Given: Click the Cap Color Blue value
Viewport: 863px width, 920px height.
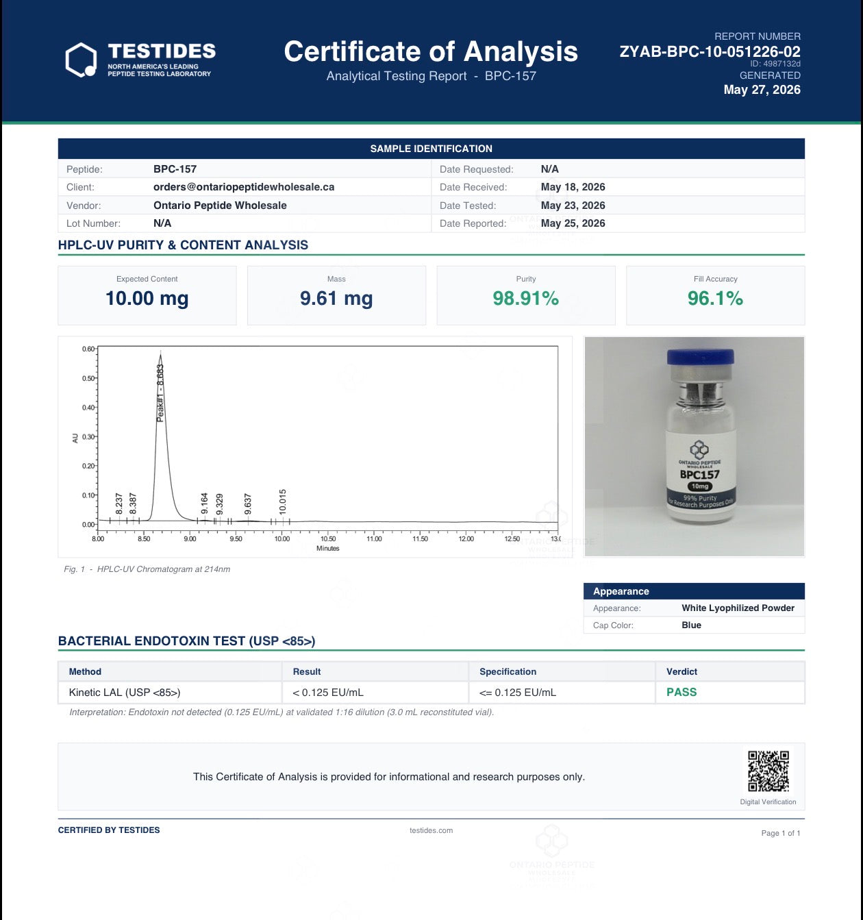Looking at the screenshot, I should pyautogui.click(x=691, y=625).
